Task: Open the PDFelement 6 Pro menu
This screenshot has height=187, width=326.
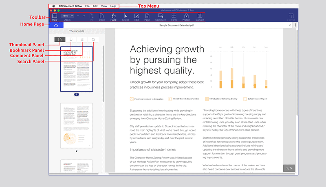Action: point(70,6)
